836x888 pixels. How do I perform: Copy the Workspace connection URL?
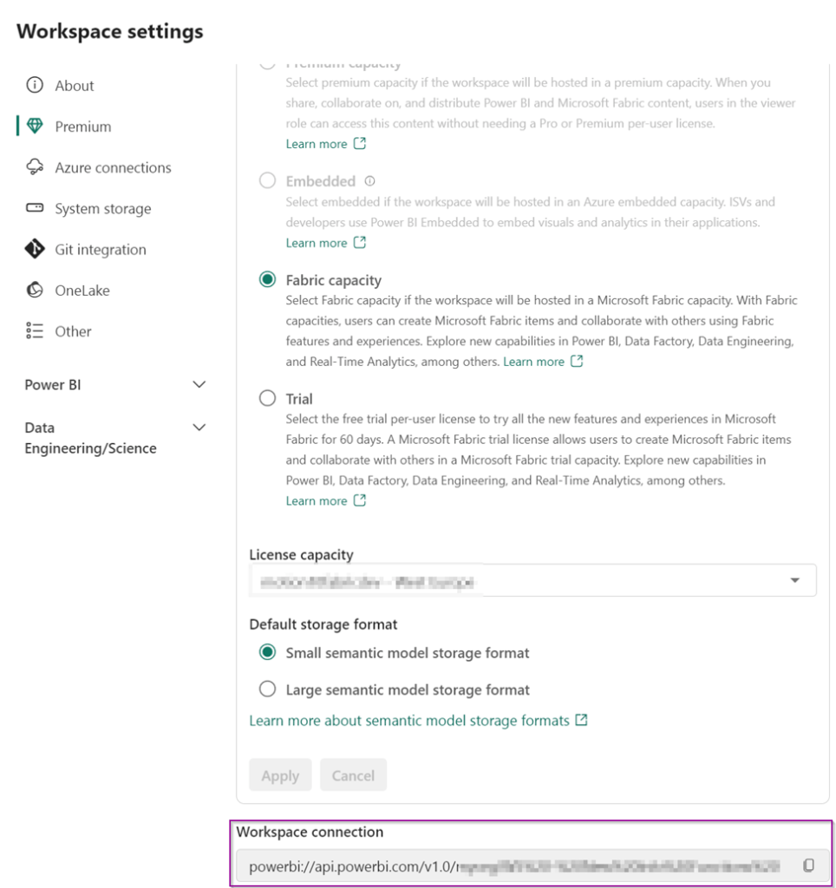808,865
